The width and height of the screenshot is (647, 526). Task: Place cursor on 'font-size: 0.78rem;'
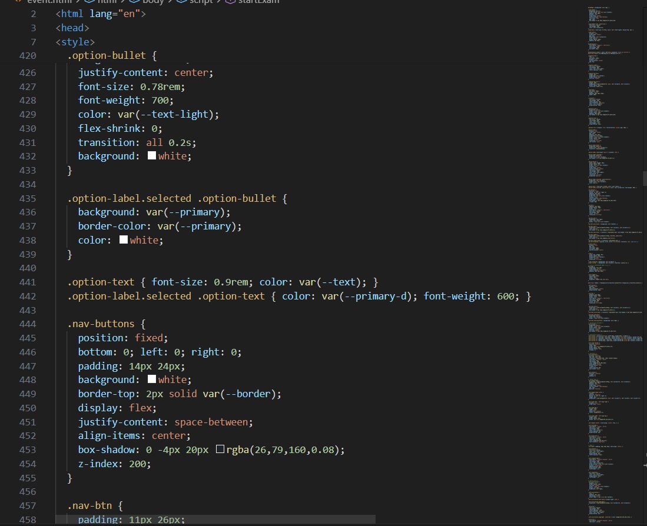[x=132, y=86]
